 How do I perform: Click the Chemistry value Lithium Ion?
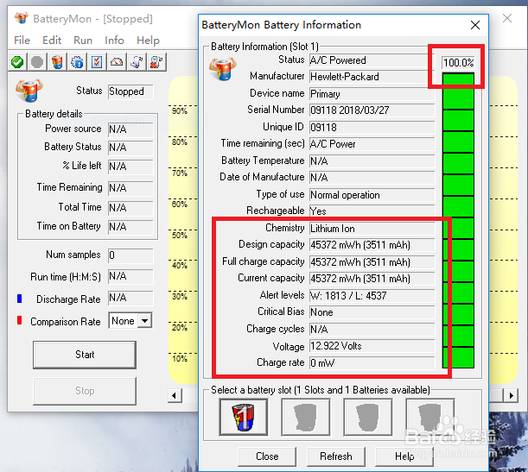point(372,229)
